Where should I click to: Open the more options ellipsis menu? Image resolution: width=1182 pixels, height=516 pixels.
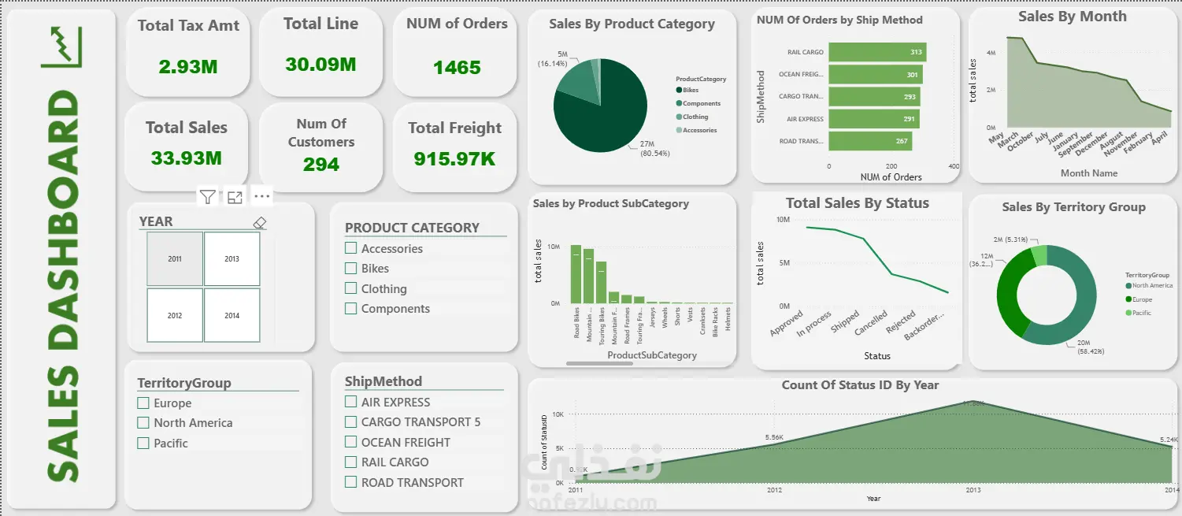coord(261,196)
